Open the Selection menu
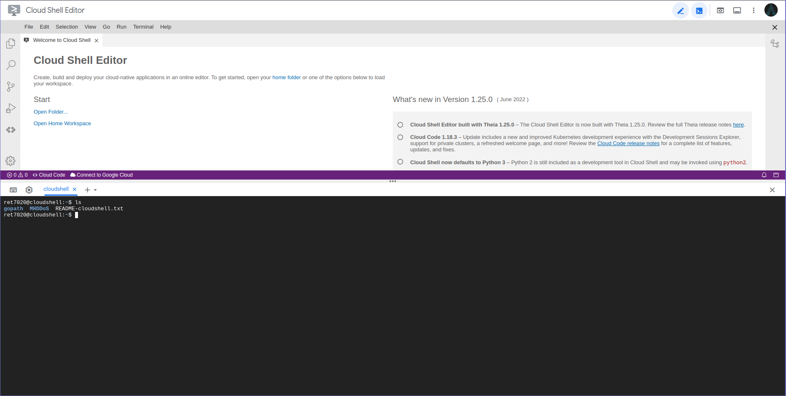The height and width of the screenshot is (396, 786). (x=67, y=27)
